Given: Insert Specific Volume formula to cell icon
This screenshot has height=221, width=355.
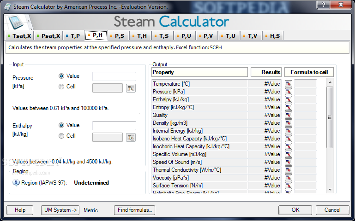Looking at the screenshot, I should click(289, 154).
